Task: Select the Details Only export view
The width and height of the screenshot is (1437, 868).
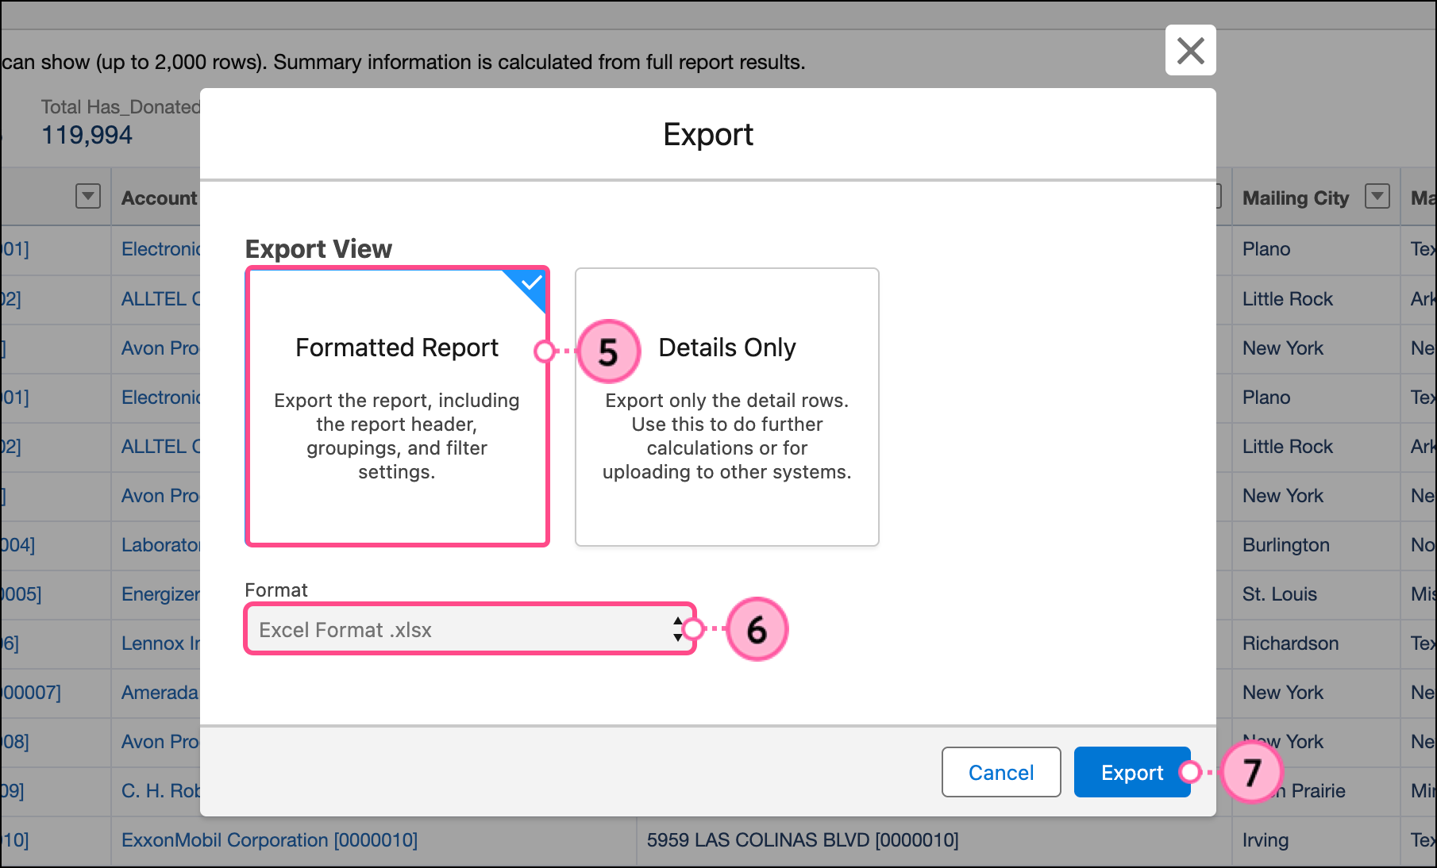Action: click(726, 406)
